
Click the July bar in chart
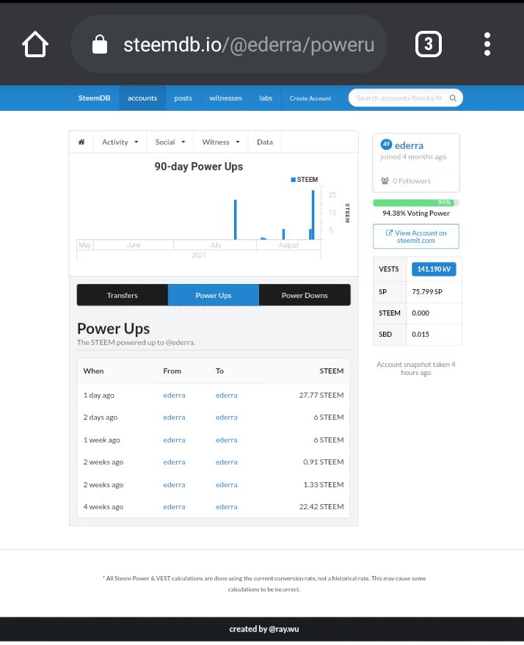point(236,219)
